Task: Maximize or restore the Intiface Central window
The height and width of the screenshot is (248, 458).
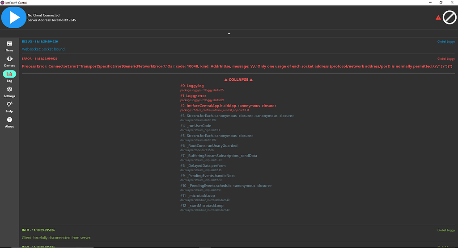Action: tap(441, 3)
